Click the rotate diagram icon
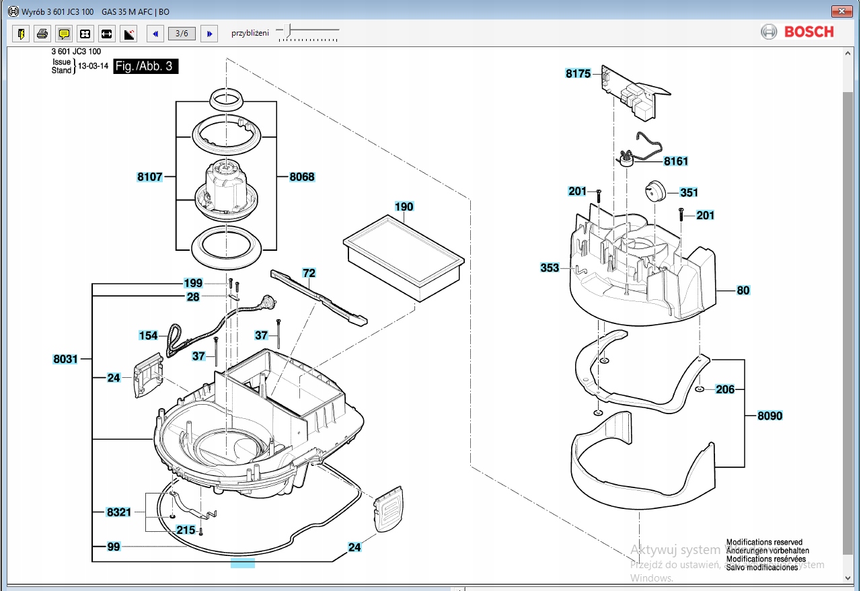The width and height of the screenshot is (861, 591). [128, 34]
